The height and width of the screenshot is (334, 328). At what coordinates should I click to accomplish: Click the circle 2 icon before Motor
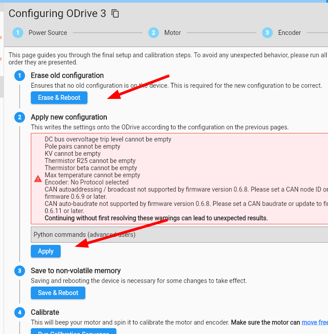point(153,33)
